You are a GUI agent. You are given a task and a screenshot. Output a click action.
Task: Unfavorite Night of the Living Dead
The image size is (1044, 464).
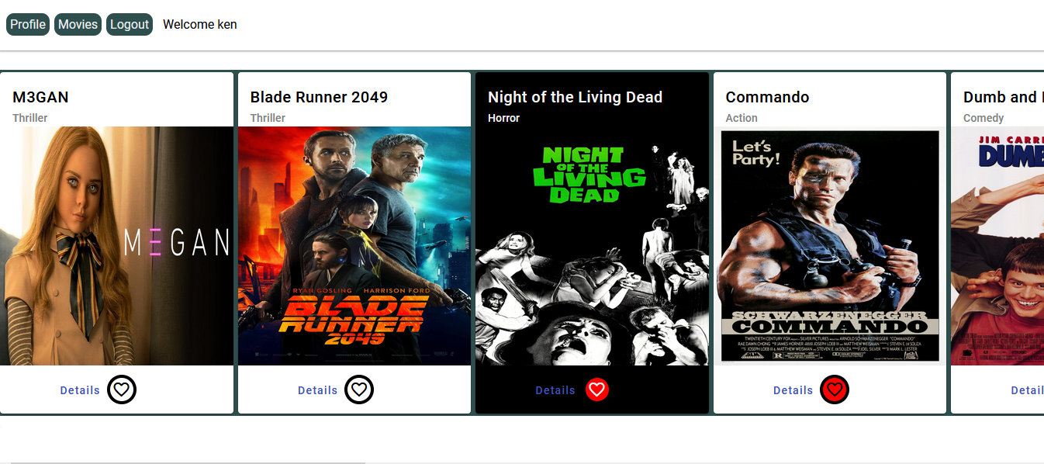(x=596, y=390)
